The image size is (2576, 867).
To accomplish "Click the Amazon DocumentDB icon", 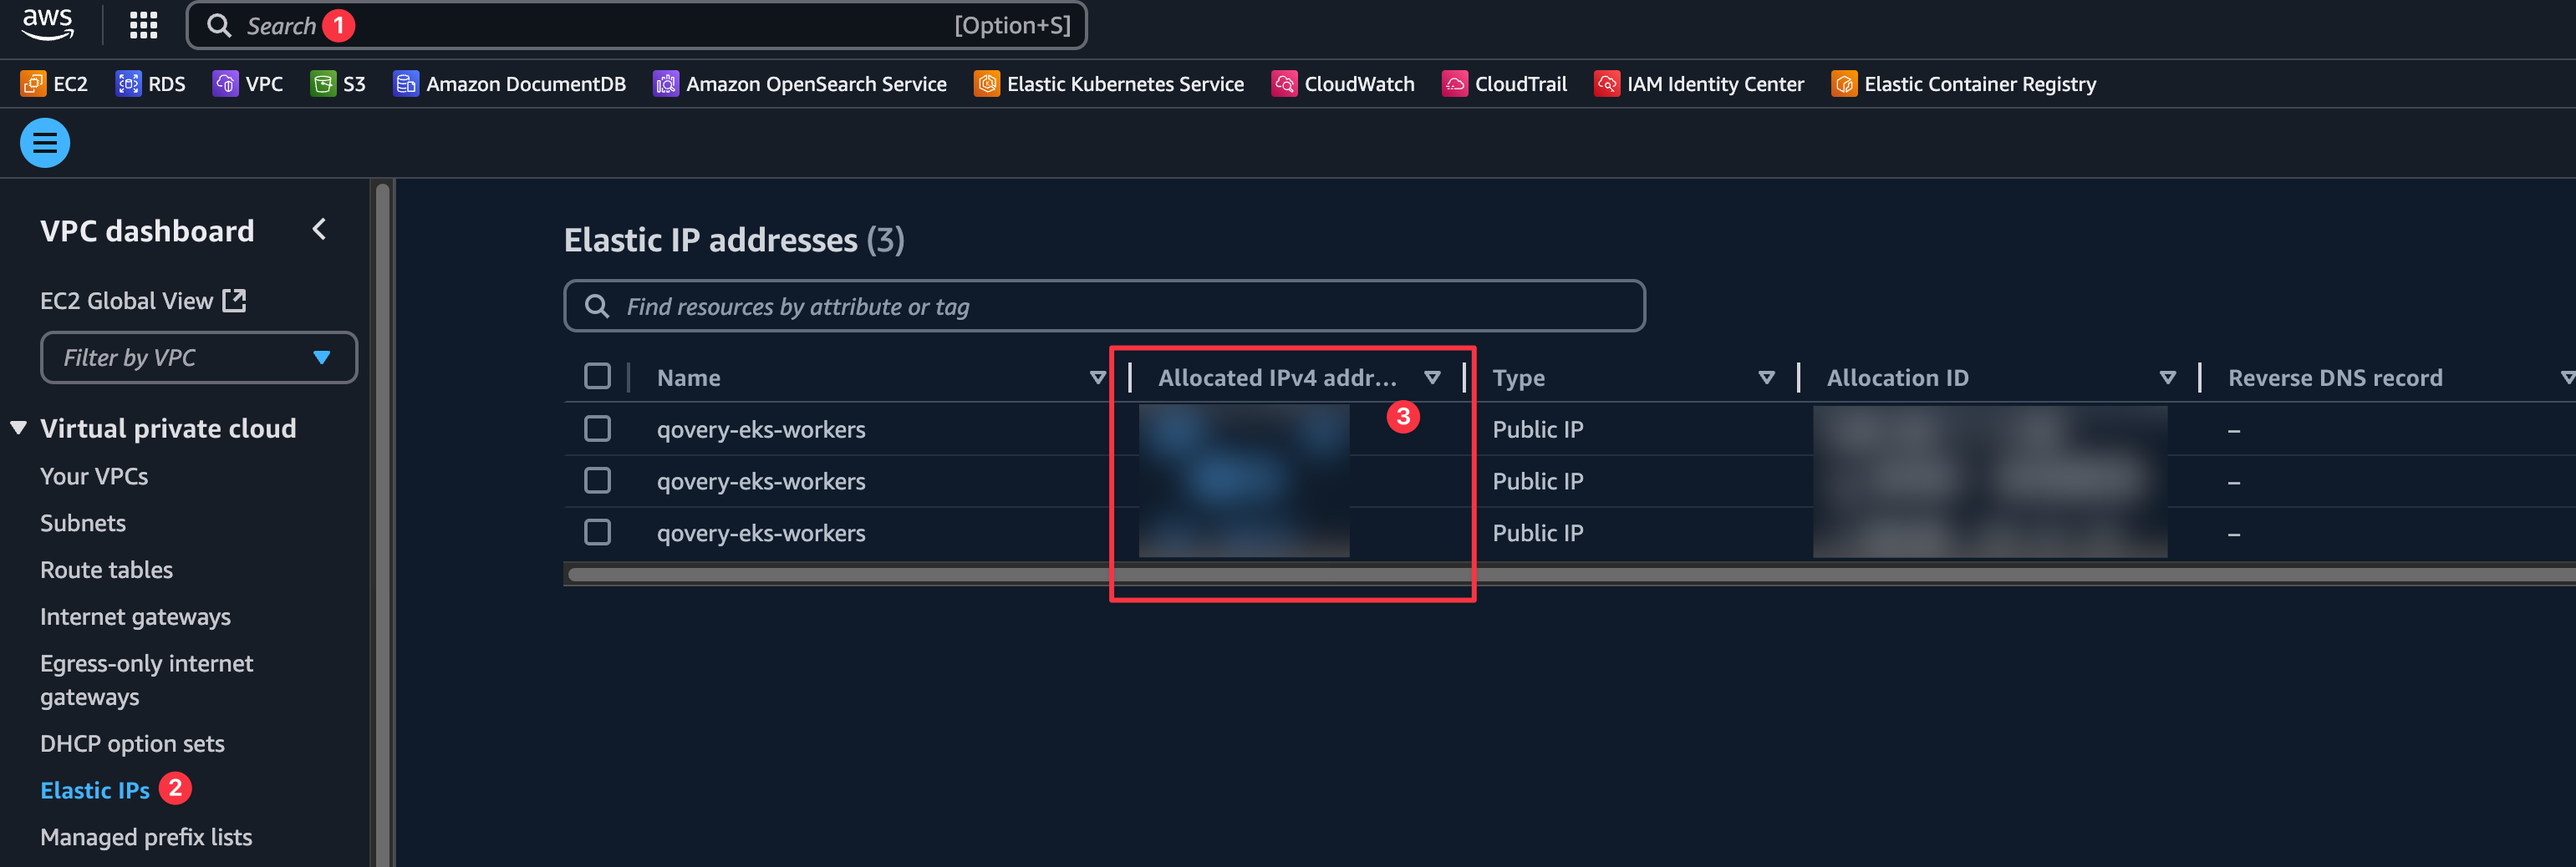I will tap(406, 84).
